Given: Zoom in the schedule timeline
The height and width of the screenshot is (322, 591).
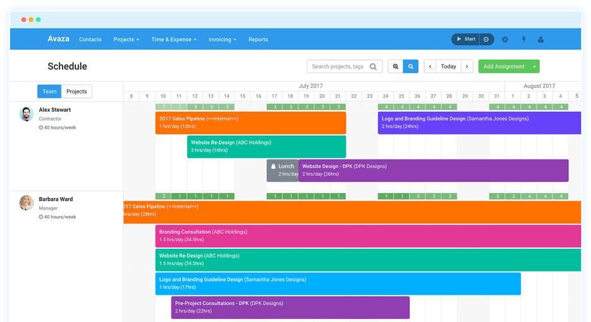Looking at the screenshot, I should point(396,66).
